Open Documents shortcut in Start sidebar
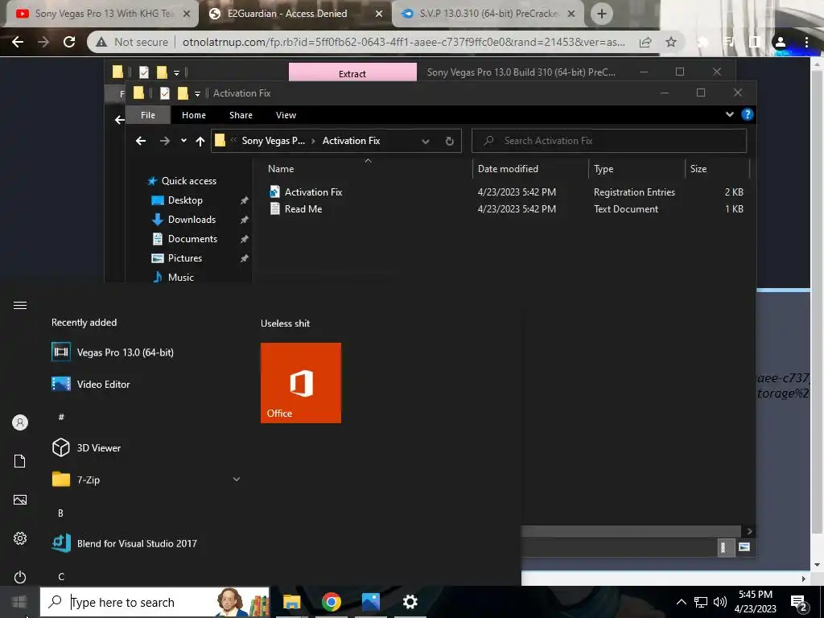Viewport: 824px width, 618px height. (20, 461)
